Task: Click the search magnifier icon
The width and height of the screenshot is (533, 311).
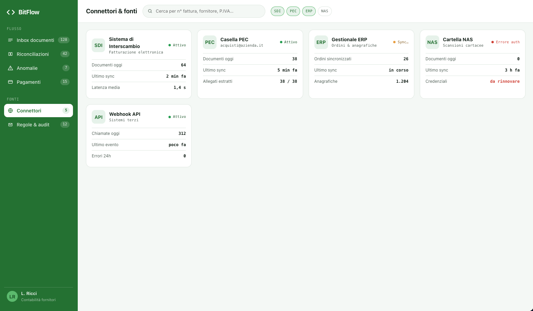Action: [150, 11]
